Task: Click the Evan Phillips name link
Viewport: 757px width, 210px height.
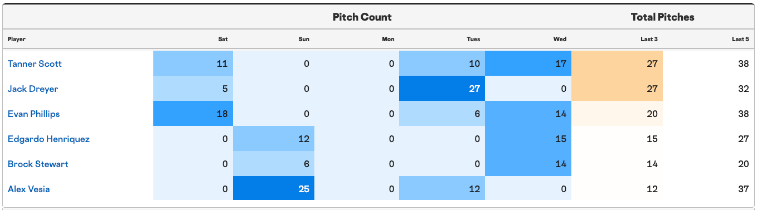Action: coord(34,114)
